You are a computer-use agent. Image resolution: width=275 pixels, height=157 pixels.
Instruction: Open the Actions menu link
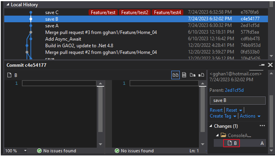click(247, 116)
